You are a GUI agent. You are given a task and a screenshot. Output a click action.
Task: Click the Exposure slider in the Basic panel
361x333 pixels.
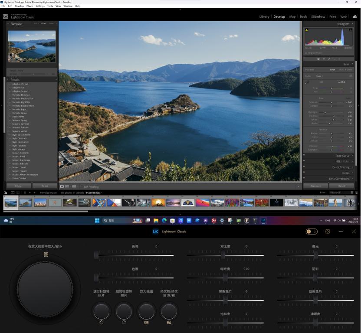click(331, 102)
